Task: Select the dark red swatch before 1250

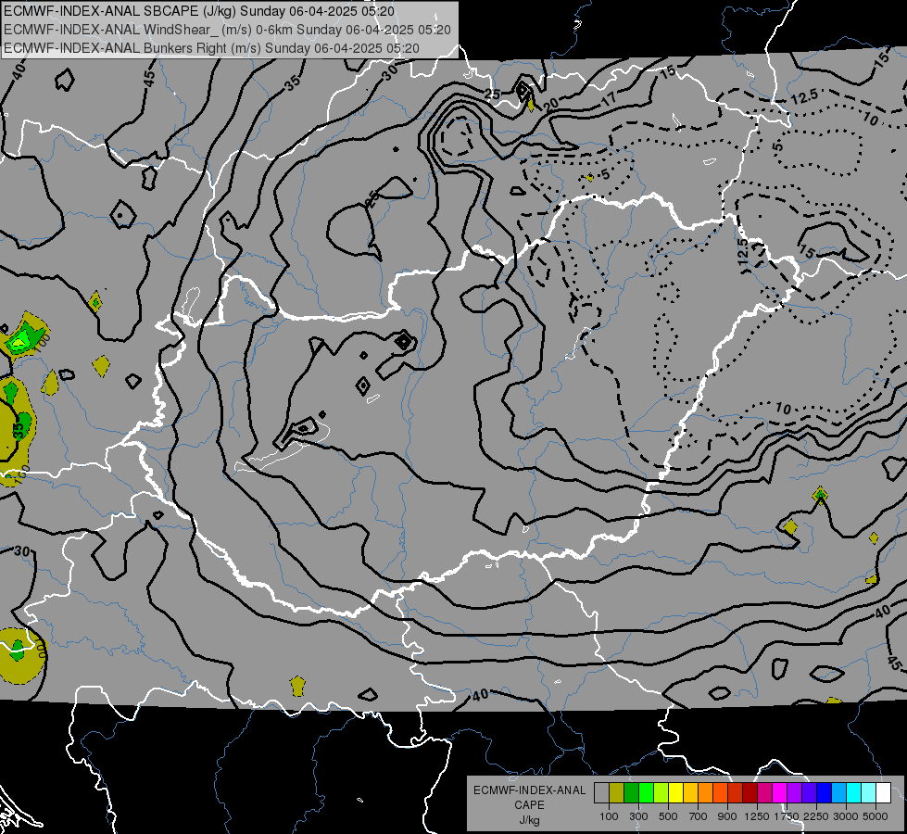Action: 750,793
